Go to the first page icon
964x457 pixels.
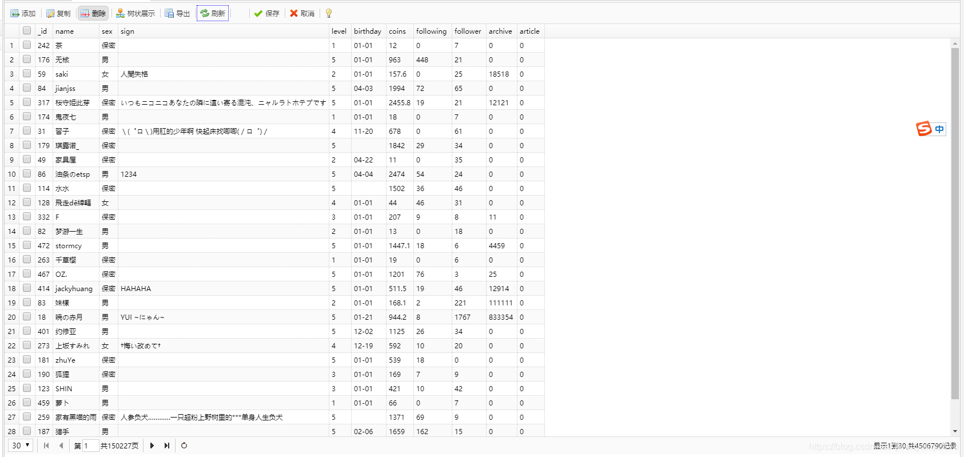(46, 446)
